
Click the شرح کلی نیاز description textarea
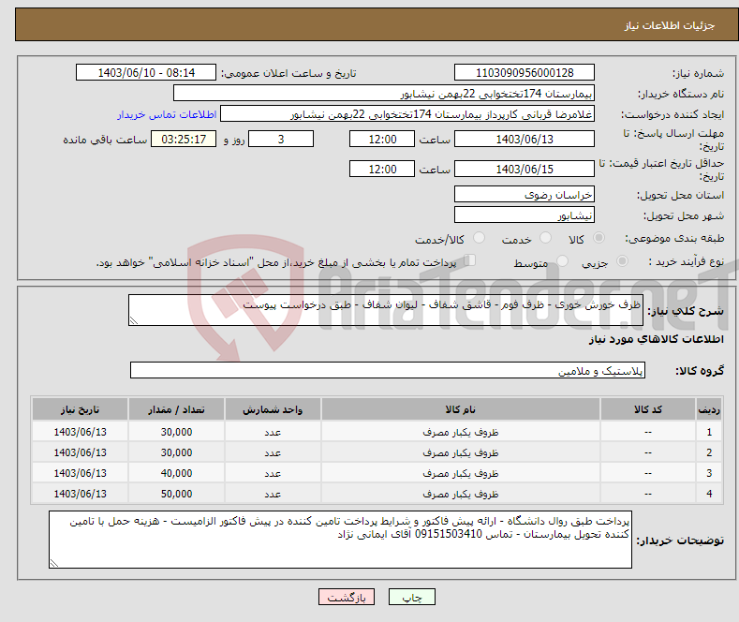(386, 310)
